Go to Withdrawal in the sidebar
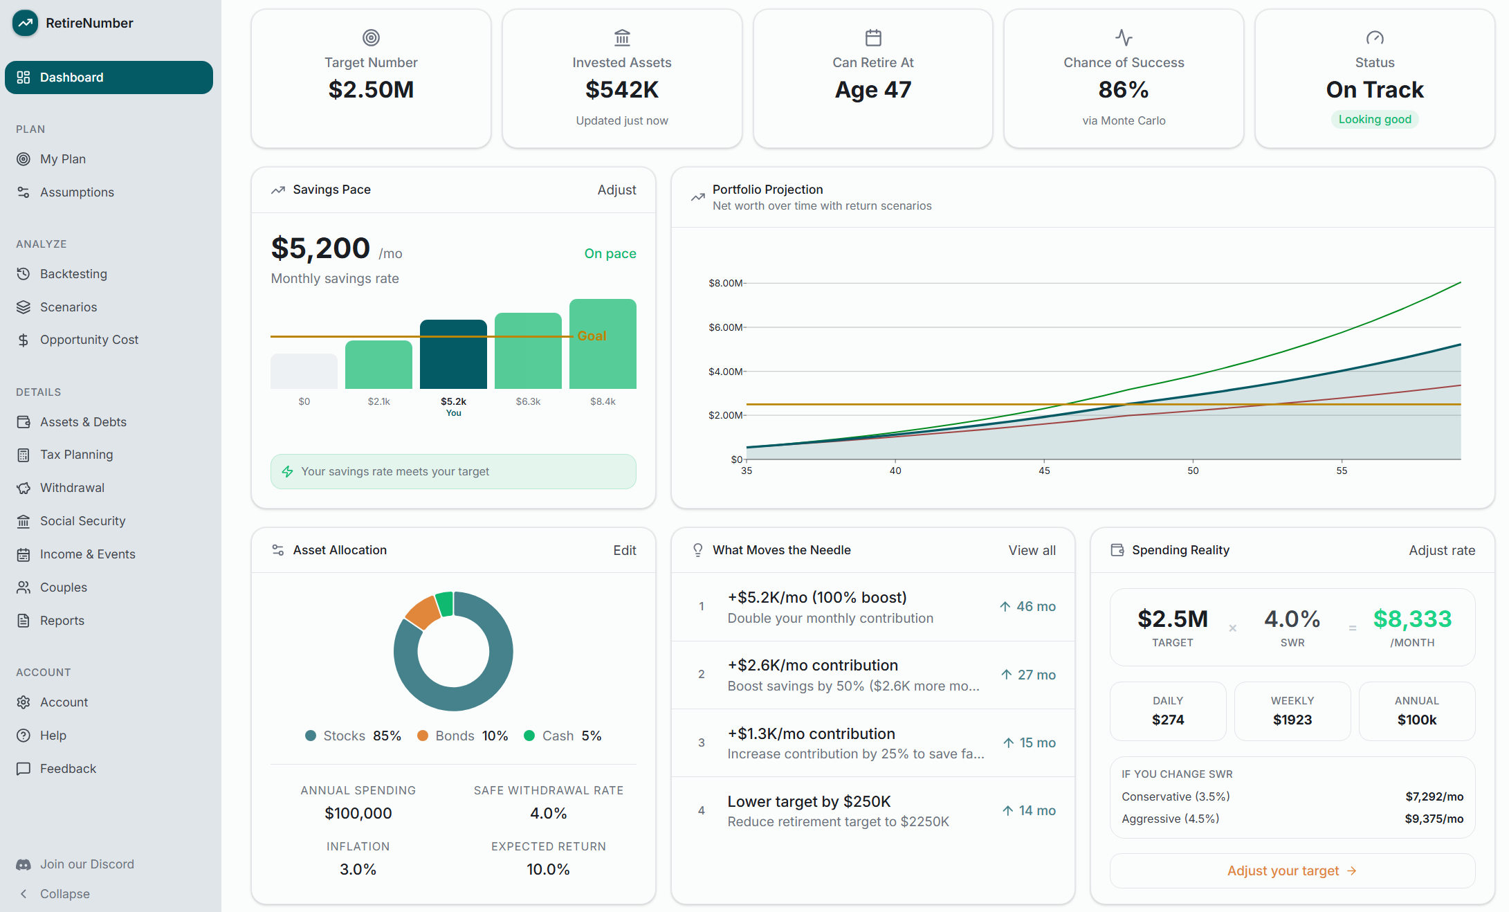This screenshot has height=912, width=1509. (x=109, y=488)
